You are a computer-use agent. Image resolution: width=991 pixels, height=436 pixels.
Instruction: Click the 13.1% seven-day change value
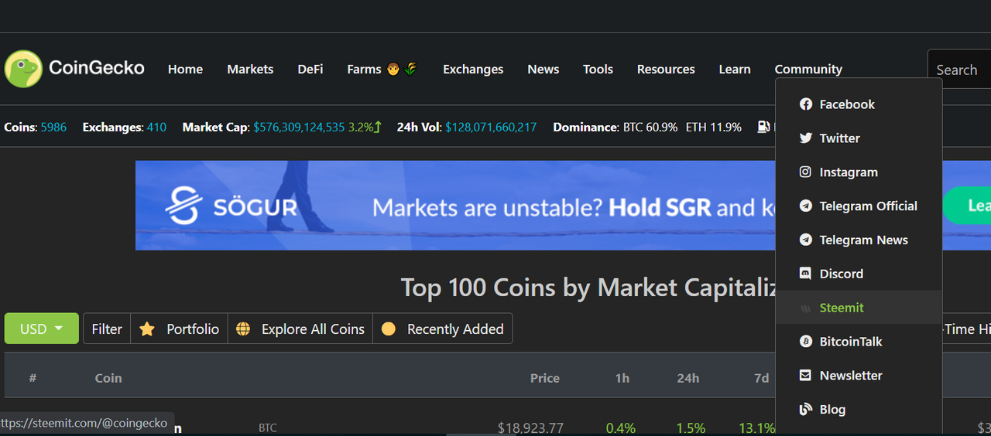point(756,427)
